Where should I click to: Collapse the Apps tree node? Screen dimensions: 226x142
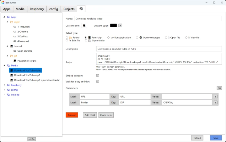tap(4, 17)
